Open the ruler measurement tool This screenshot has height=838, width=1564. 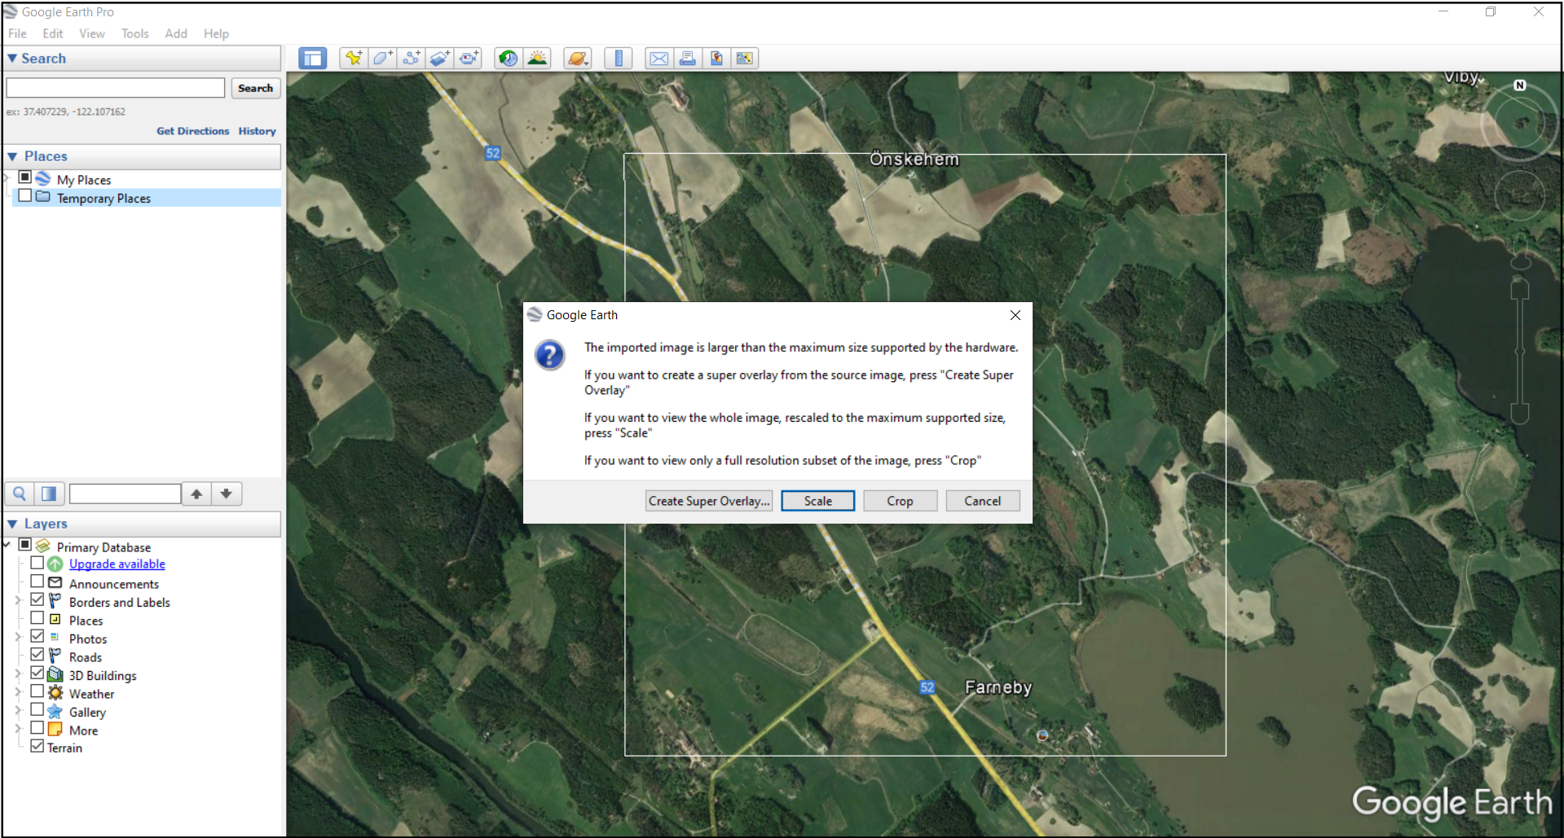[619, 59]
